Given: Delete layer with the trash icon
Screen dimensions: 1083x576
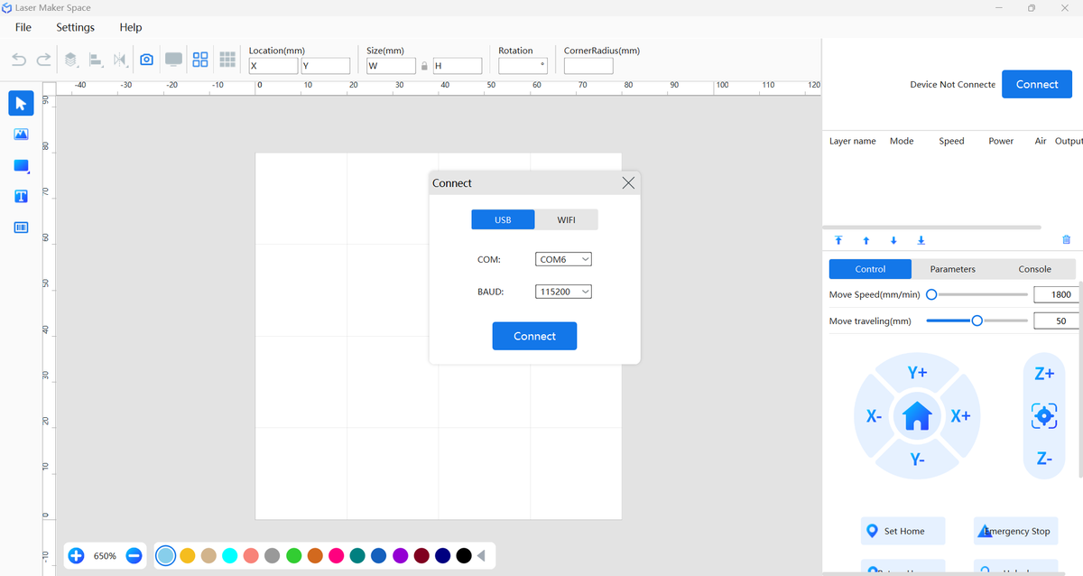Looking at the screenshot, I should [x=1067, y=240].
